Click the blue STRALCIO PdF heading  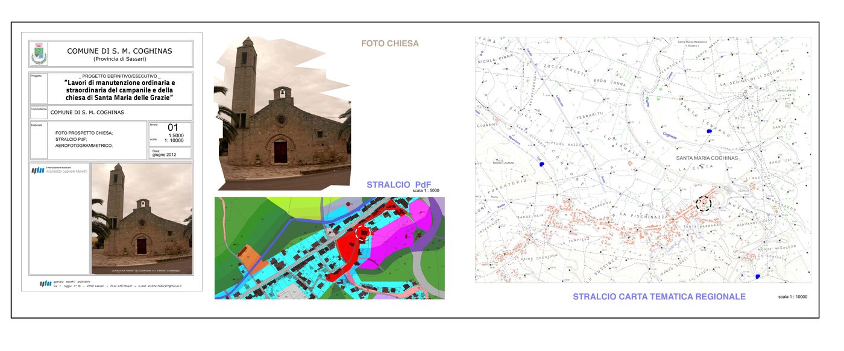tap(399, 184)
